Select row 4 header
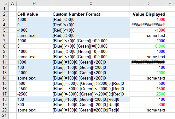Screen dimensions: 175x119 4,25
